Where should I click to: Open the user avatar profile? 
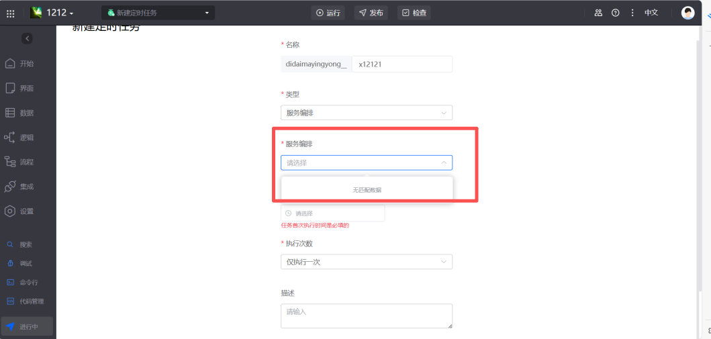688,13
